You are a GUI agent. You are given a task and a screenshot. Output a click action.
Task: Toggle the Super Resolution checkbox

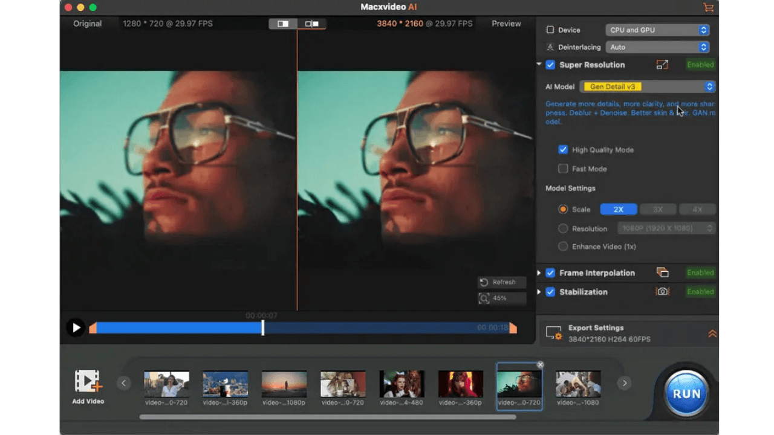coord(550,65)
